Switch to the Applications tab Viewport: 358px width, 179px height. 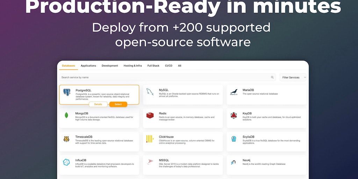tap(88, 66)
